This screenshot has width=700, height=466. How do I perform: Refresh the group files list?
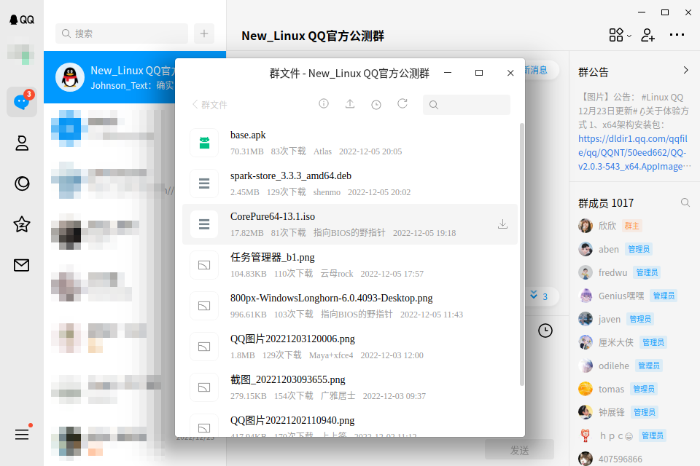[402, 104]
